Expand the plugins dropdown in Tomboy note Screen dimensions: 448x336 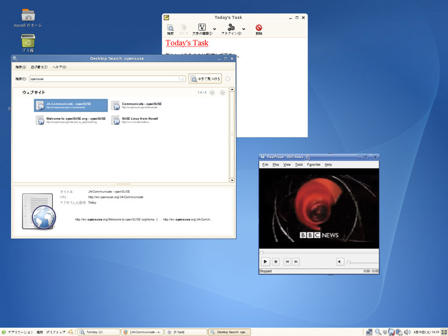click(x=243, y=29)
